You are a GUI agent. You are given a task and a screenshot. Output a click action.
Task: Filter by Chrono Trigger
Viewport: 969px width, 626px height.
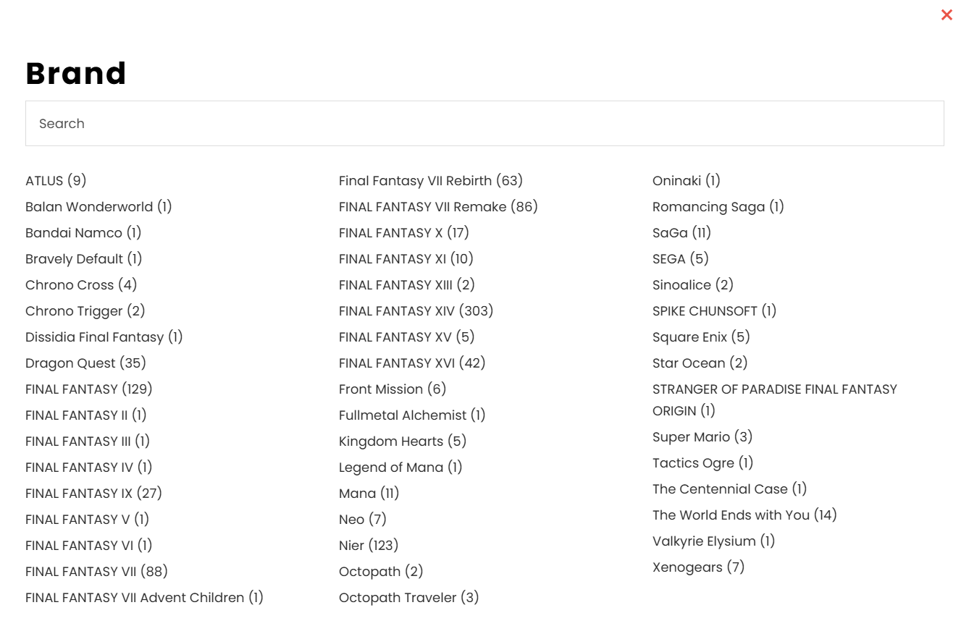pyautogui.click(x=85, y=311)
